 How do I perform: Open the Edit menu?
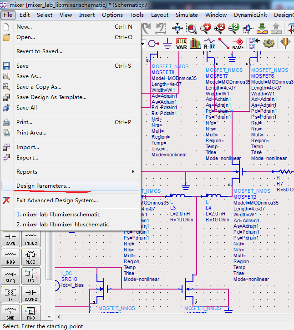pos(25,15)
